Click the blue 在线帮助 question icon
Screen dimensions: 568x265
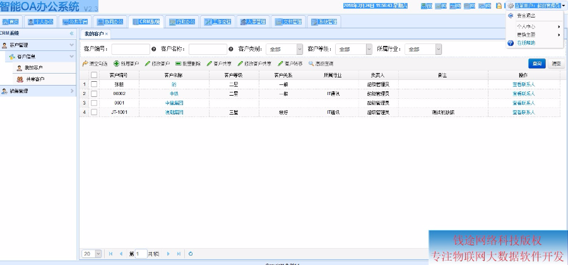coord(511,43)
